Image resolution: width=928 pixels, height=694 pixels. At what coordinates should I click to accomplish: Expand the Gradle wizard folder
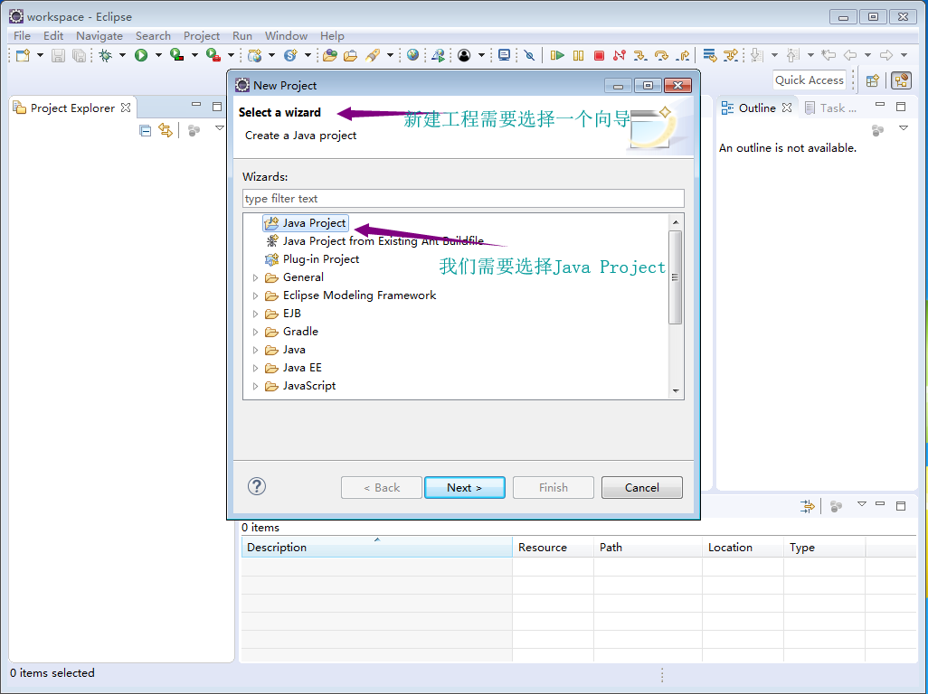(x=255, y=333)
